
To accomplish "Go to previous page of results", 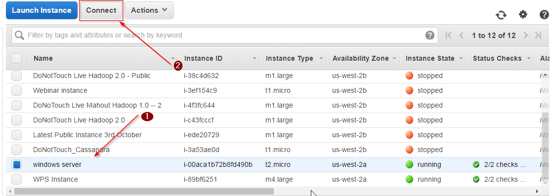I will [x=462, y=35].
